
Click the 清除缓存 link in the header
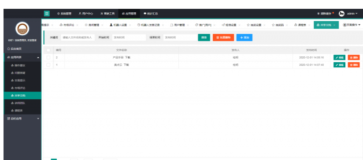(324, 14)
